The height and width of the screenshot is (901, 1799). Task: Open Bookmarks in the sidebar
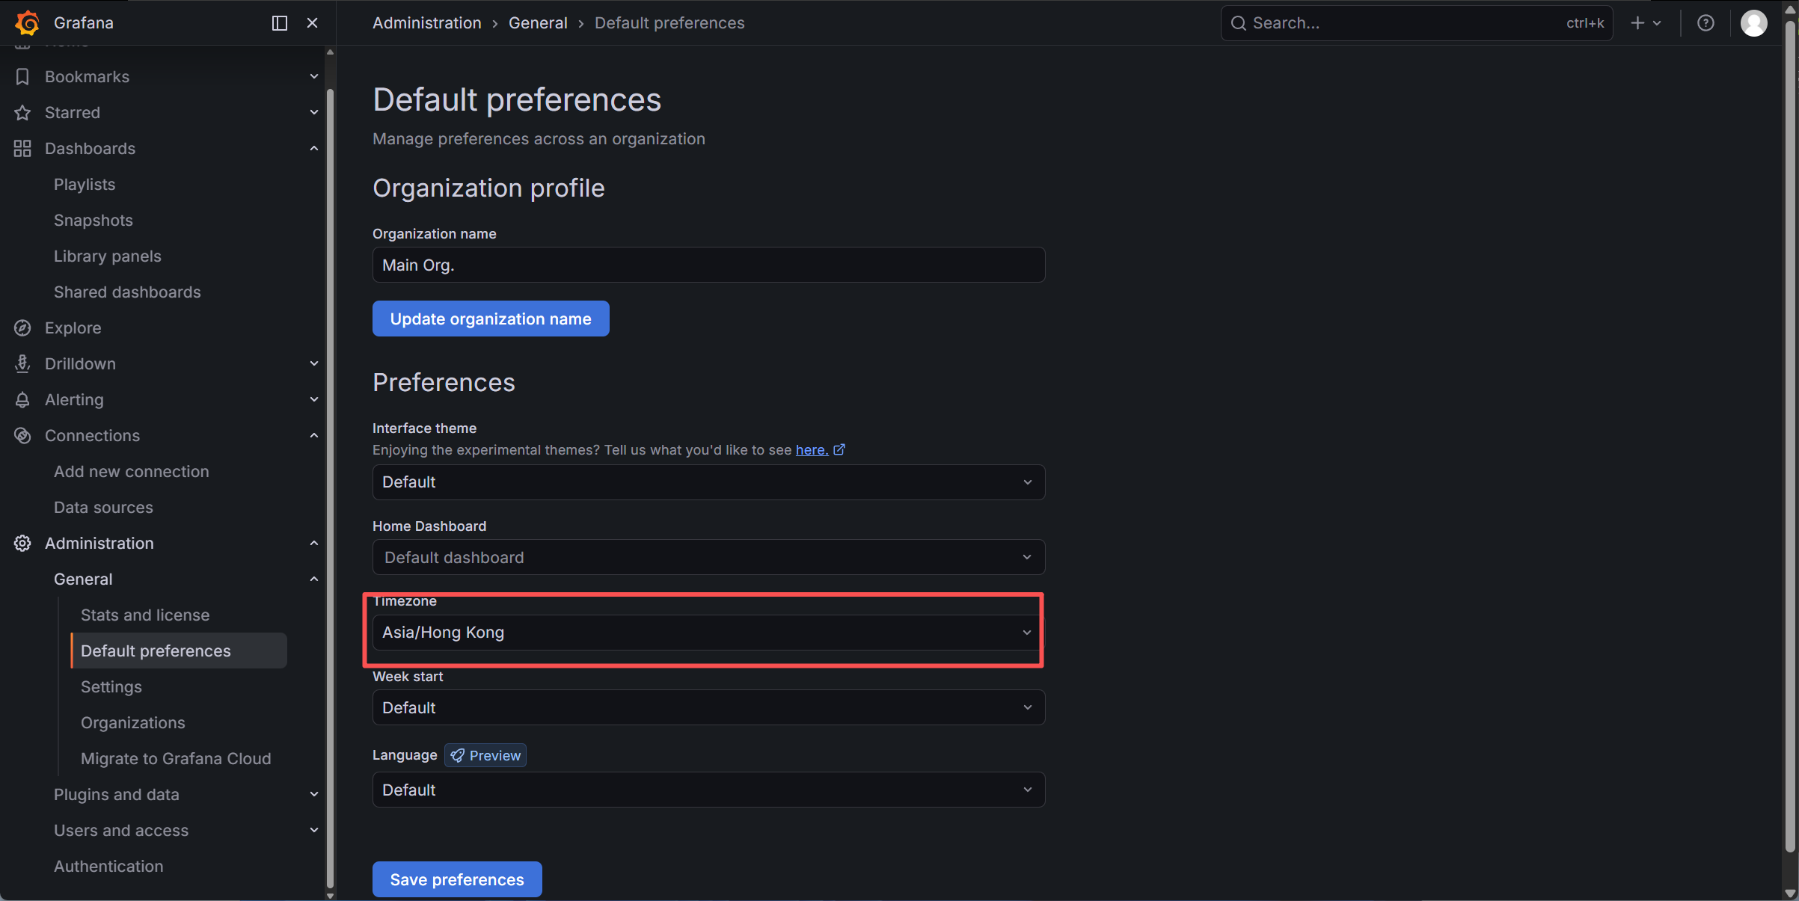point(87,76)
